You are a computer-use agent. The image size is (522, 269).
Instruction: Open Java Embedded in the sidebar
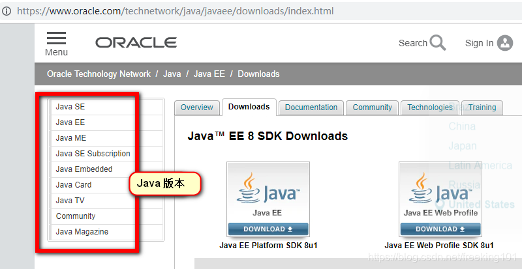(106, 169)
